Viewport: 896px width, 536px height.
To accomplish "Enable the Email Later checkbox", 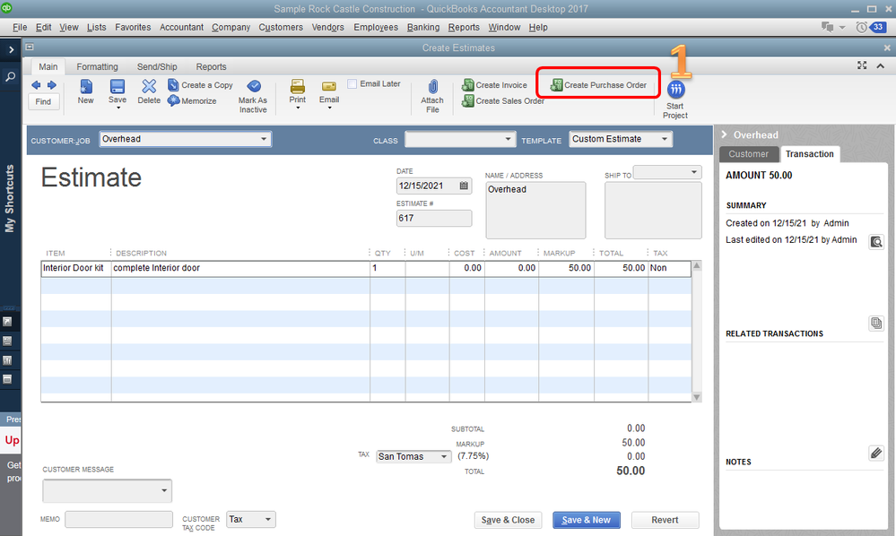I will 352,84.
